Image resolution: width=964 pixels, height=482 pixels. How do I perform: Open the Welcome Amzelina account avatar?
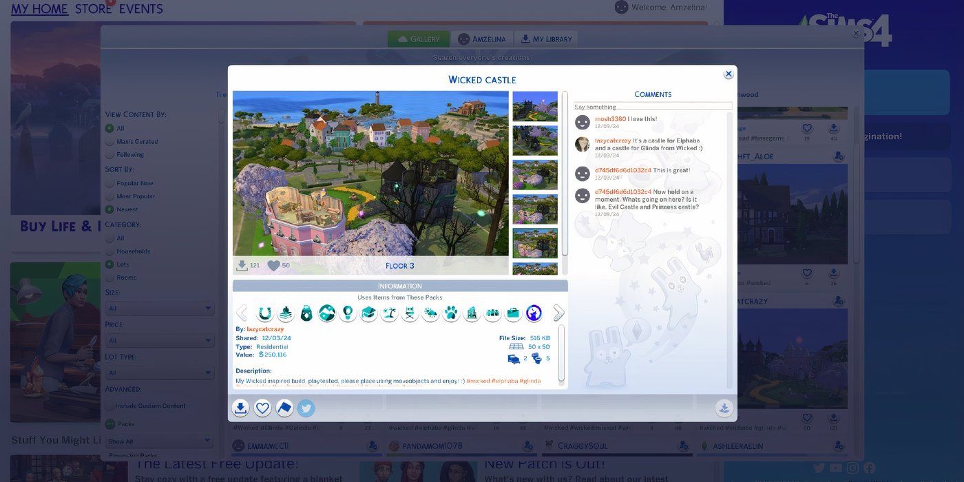pos(621,7)
